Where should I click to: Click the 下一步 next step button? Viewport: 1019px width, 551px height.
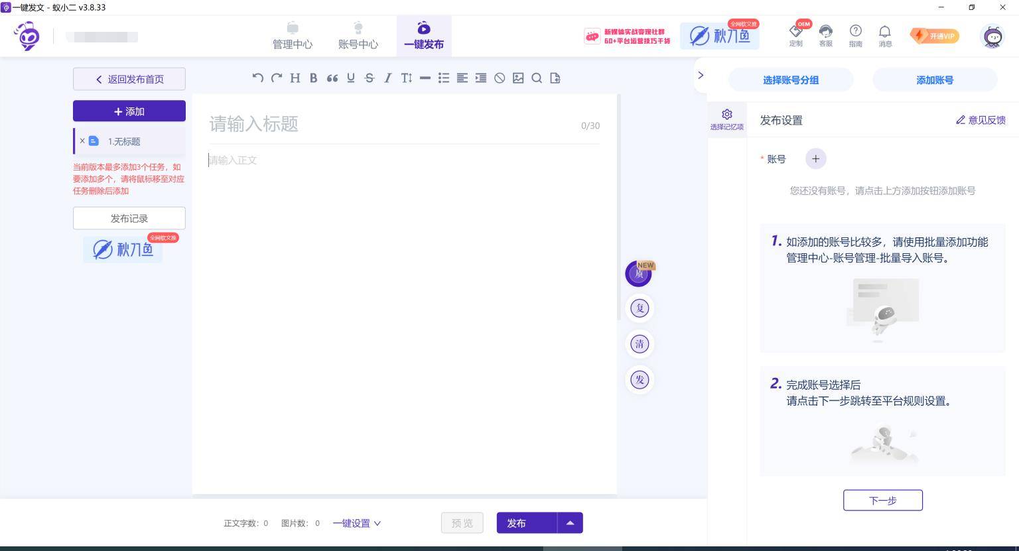(x=883, y=500)
